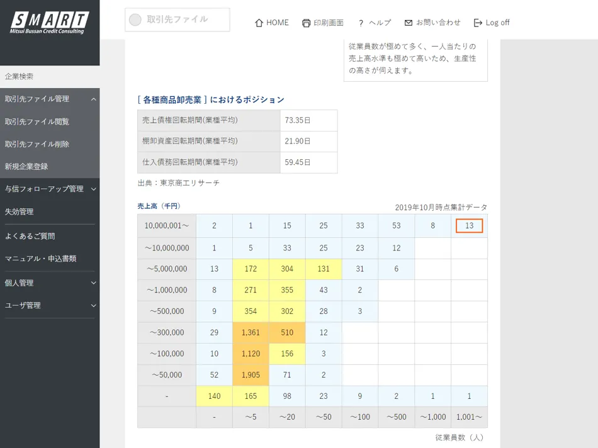598x448 pixels.
Task: Click the outlined cell showing 13
Action: pos(469,226)
